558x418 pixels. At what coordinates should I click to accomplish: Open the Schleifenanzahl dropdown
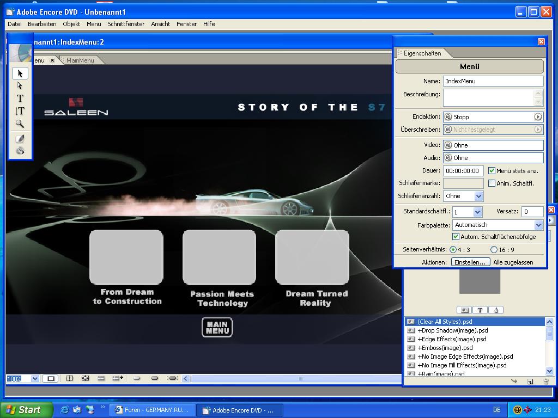[478, 196]
